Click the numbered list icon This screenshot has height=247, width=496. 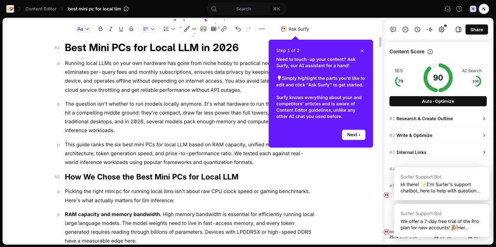(166, 29)
